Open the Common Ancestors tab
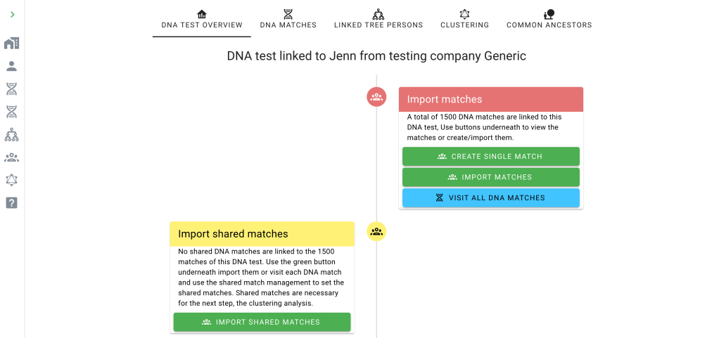The height and width of the screenshot is (338, 719). pyautogui.click(x=549, y=19)
